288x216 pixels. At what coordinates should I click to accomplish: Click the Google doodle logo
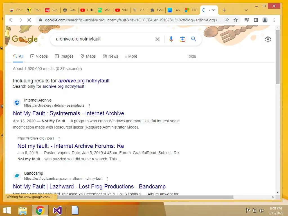(25, 39)
